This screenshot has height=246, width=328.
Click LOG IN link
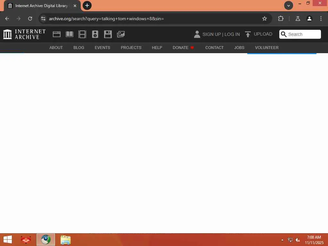(x=232, y=34)
